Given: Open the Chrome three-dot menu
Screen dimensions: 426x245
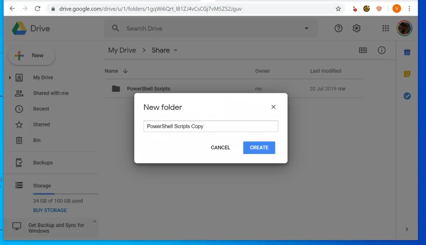Looking at the screenshot, I should point(409,8).
